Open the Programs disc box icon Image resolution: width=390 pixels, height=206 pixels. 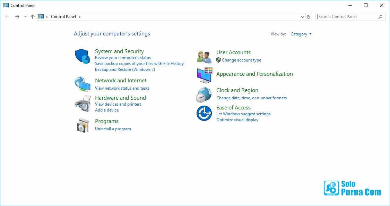(83, 125)
